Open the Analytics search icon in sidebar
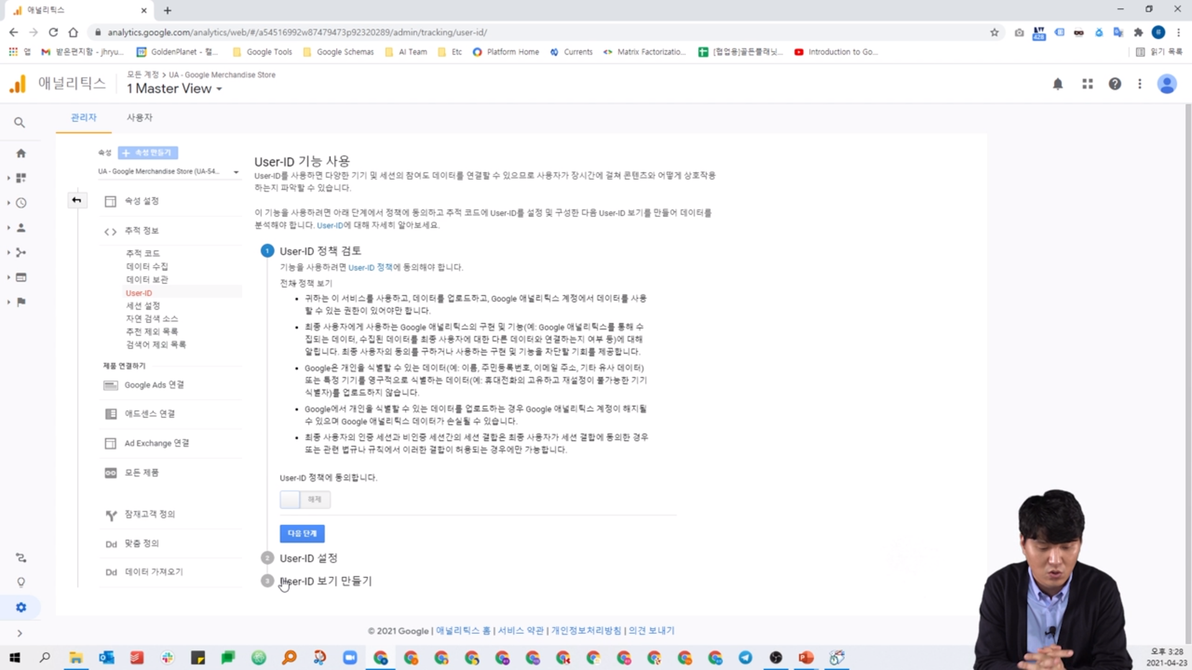 20,123
